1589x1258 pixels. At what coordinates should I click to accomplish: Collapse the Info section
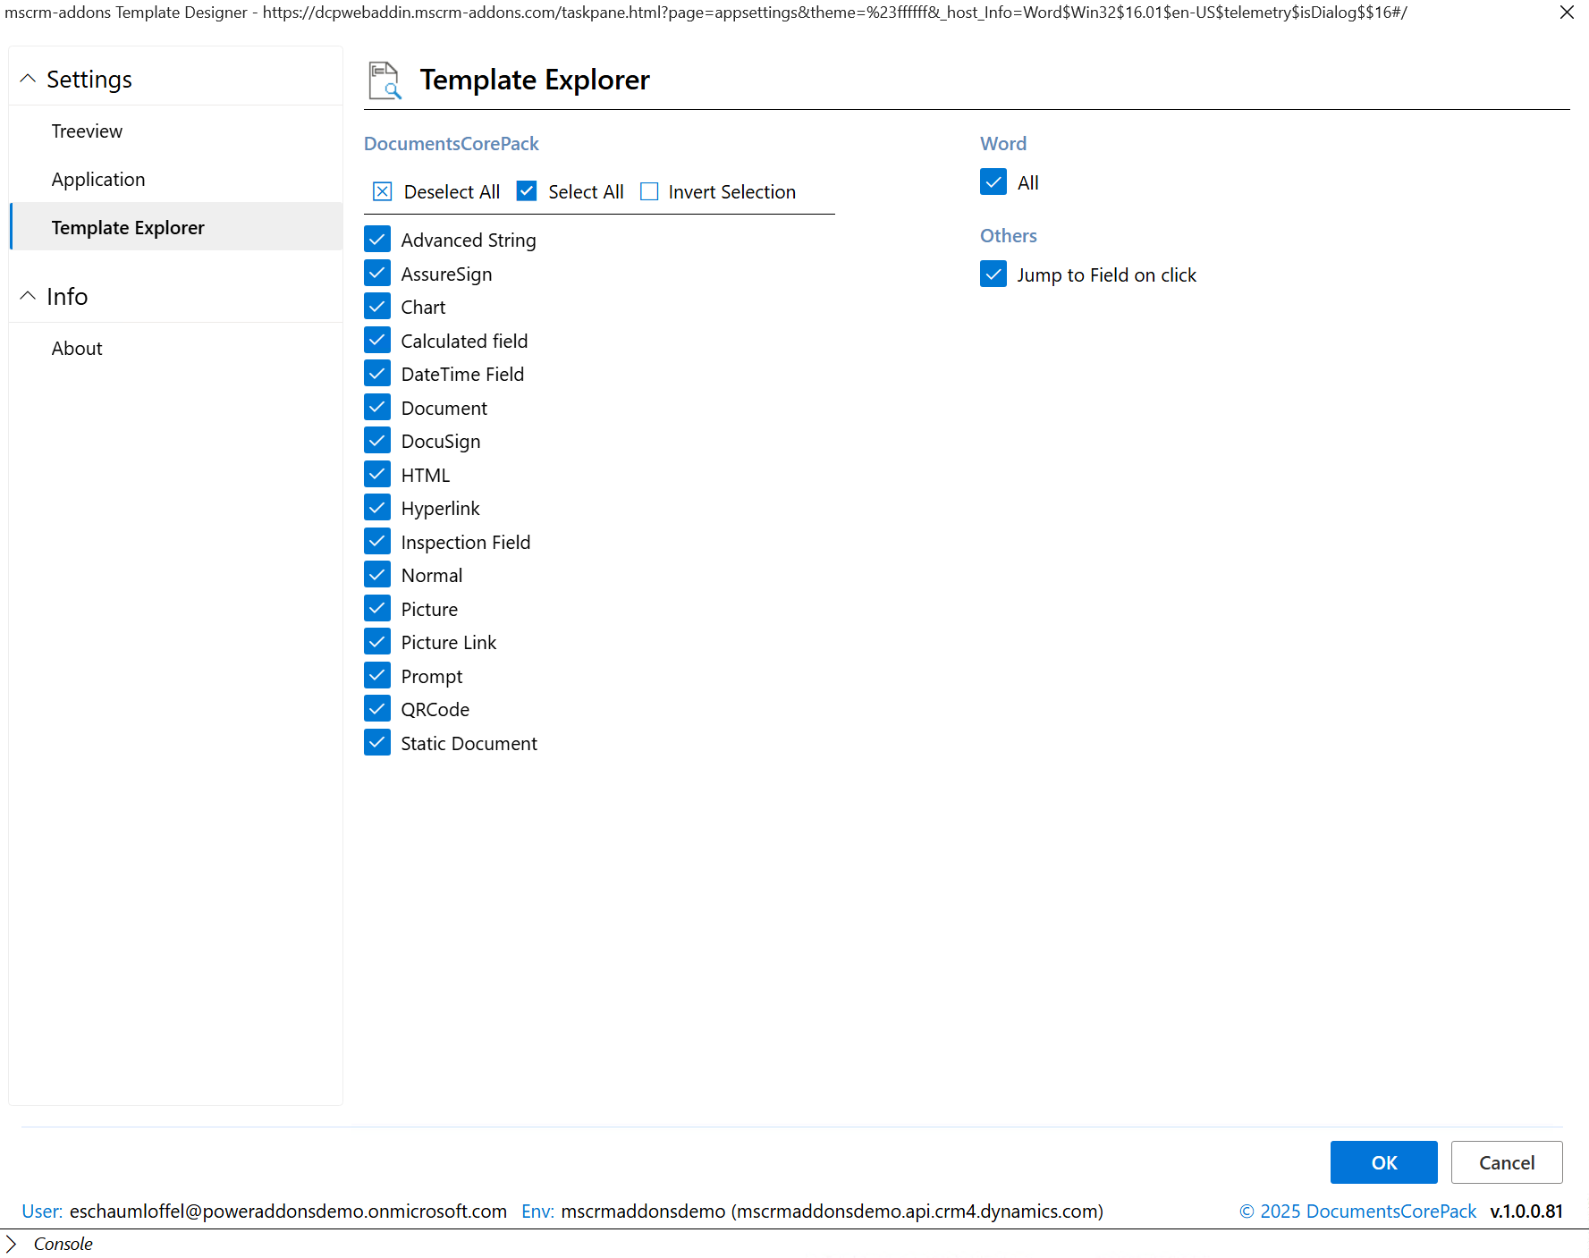[29, 296]
